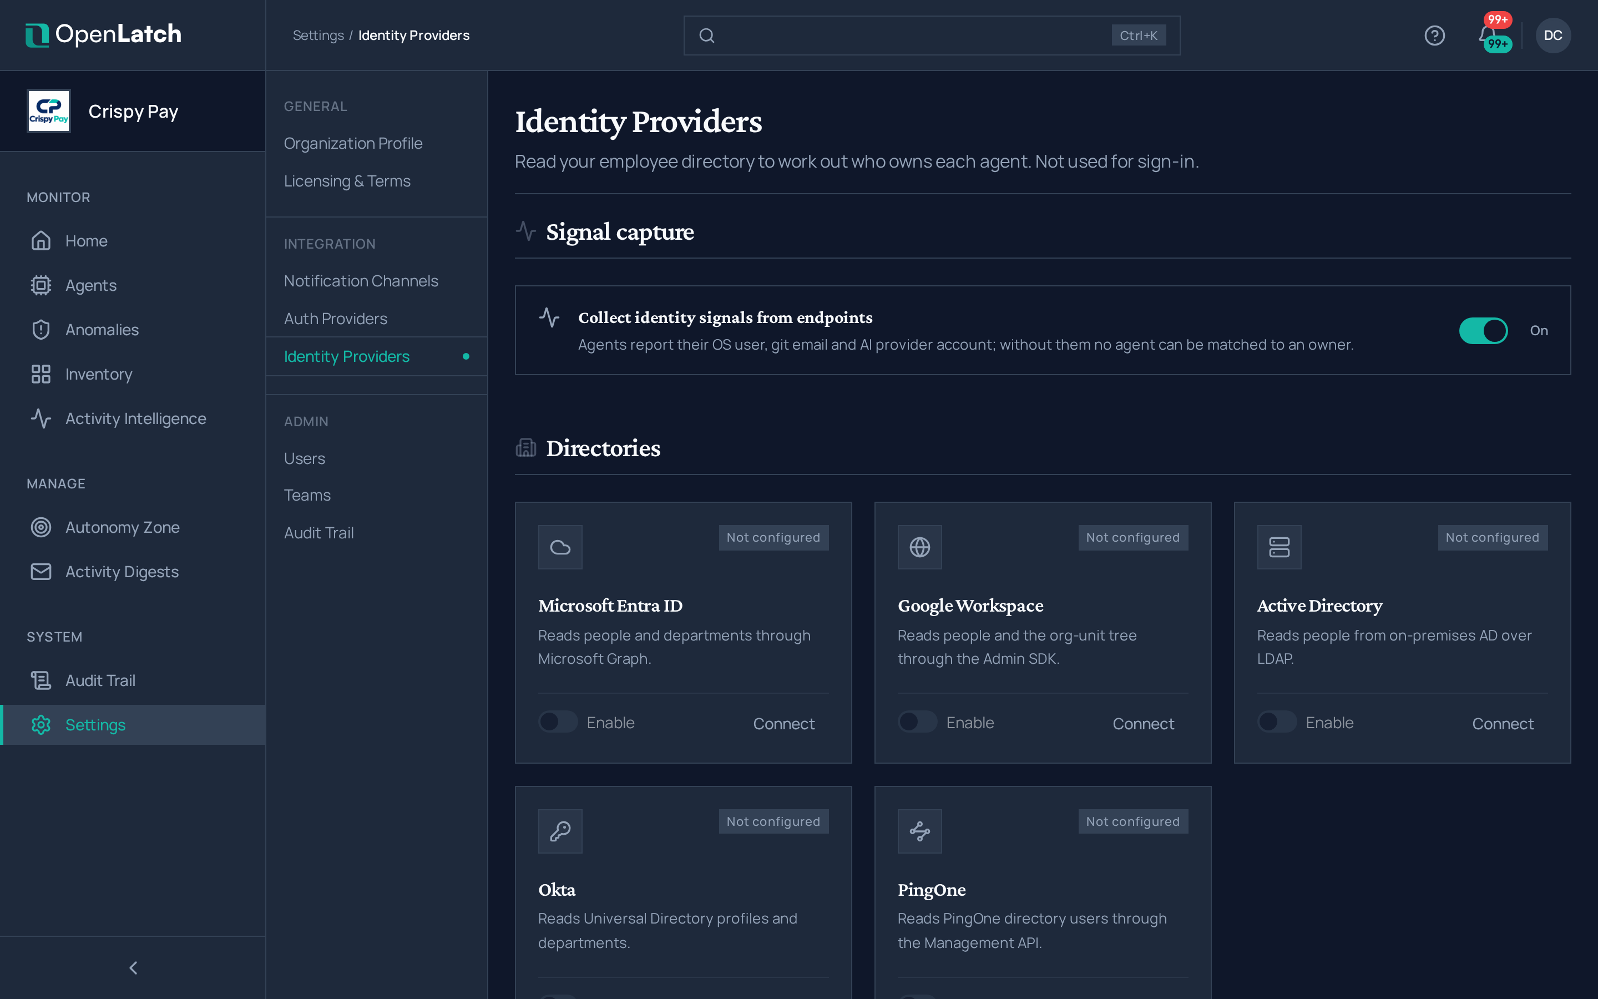Click the Agents chip icon
The image size is (1598, 999).
point(41,285)
